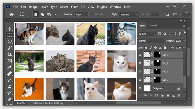Select the Magic Wand tool
The width and height of the screenshot is (195, 109).
click(9, 48)
